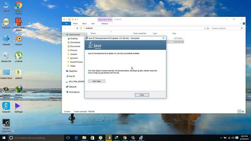251x141 pixels.
Task: Open the Windows Start menu
Action: (x=4, y=137)
